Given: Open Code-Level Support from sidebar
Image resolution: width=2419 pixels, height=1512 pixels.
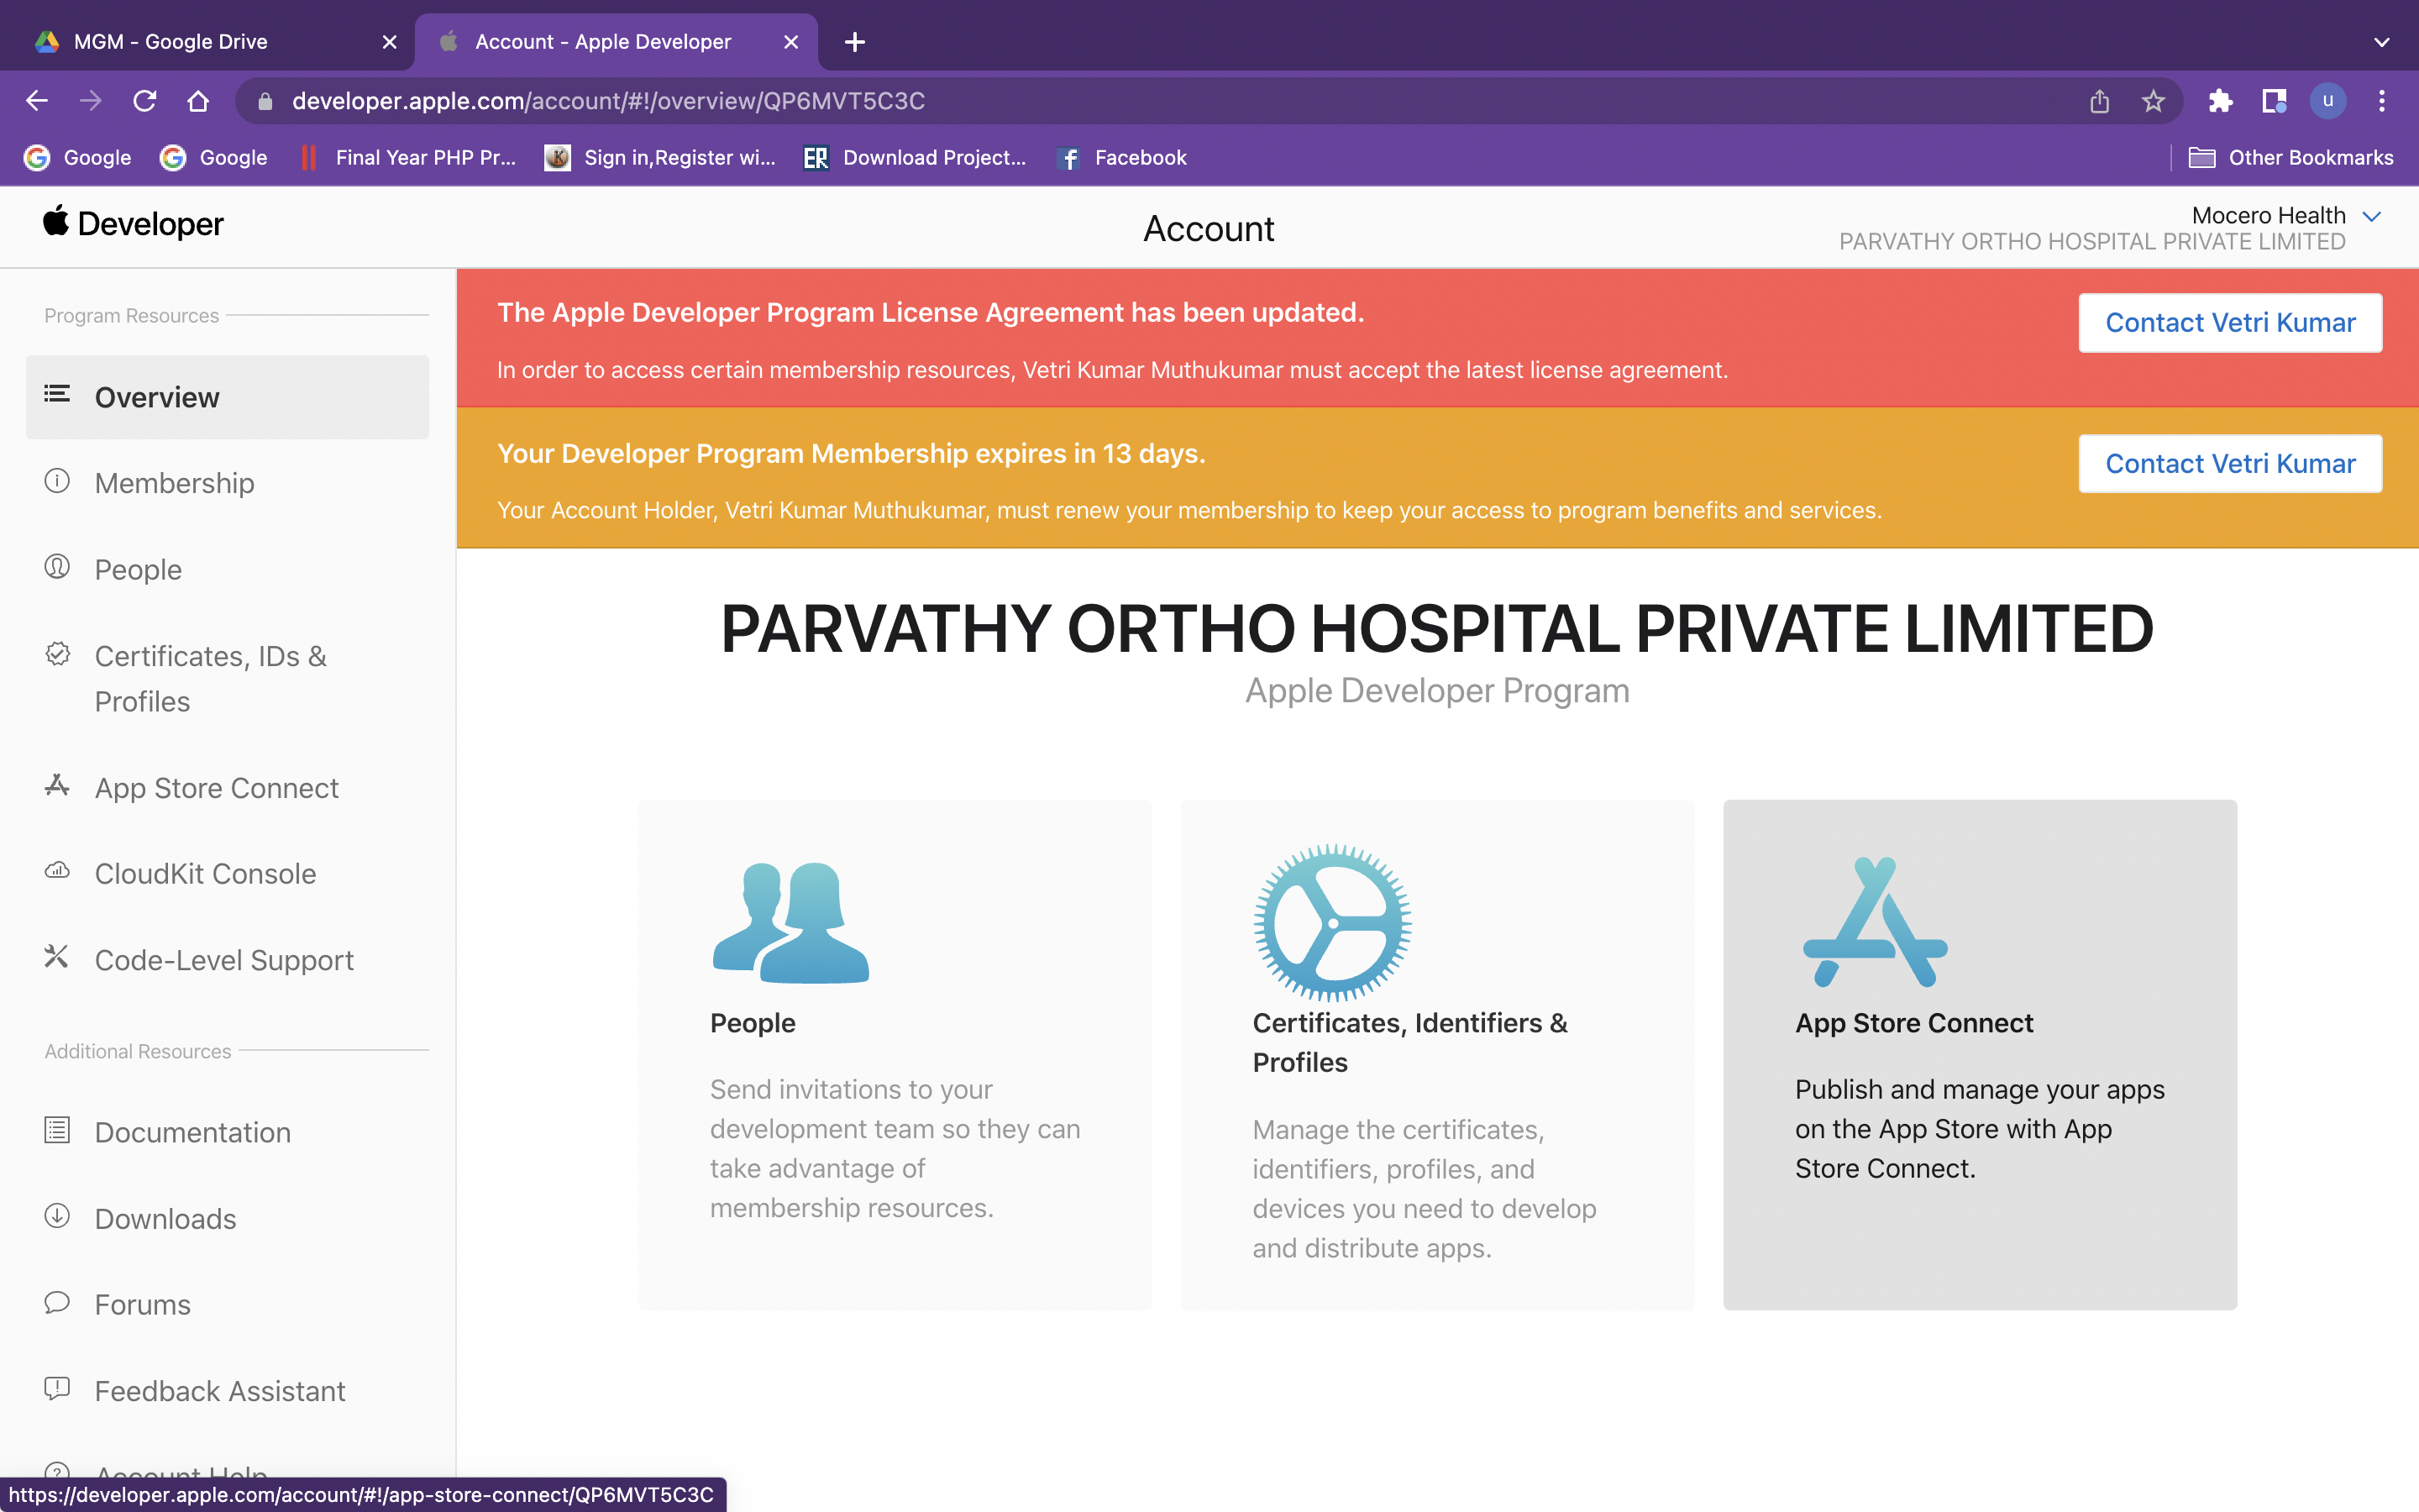Looking at the screenshot, I should [224, 960].
